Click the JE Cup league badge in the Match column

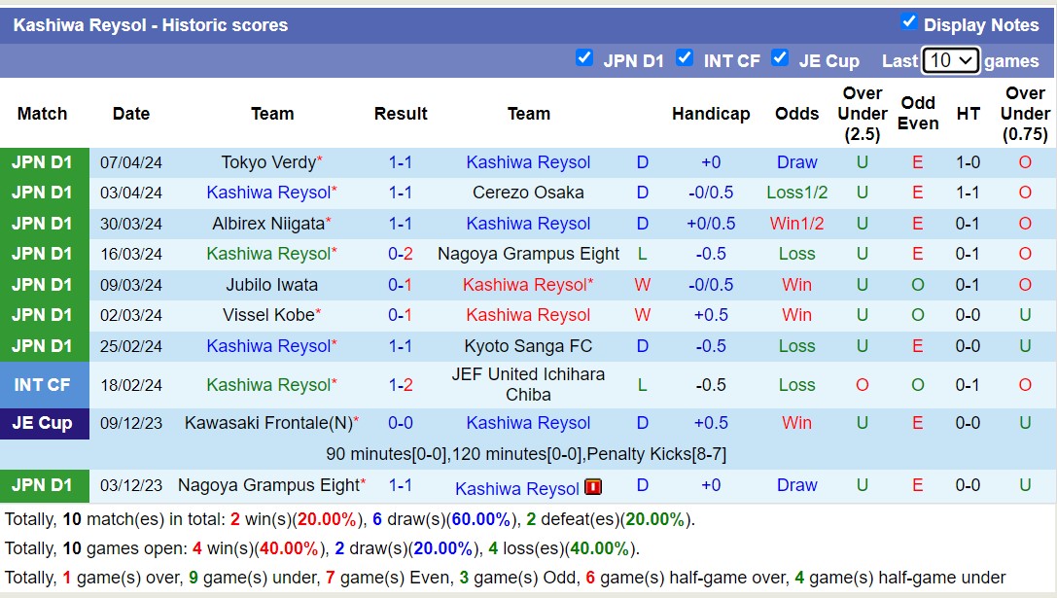point(44,423)
